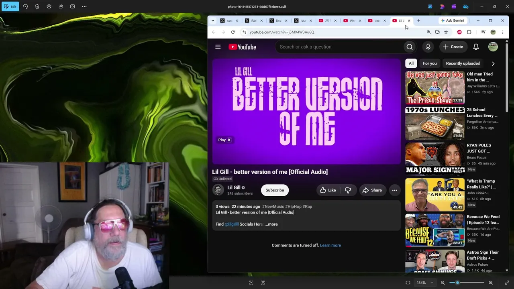Viewport: 514px width, 289px height.
Task: Open the Lil Gill channel avatar
Action: click(x=218, y=190)
